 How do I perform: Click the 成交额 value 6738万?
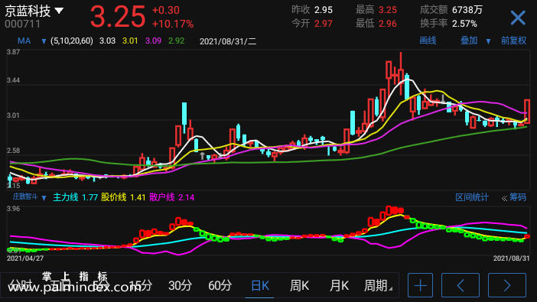pos(467,10)
